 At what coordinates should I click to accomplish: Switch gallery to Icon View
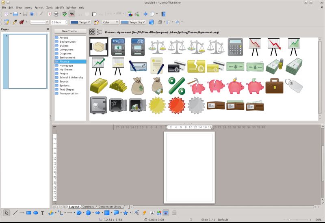pos(92,32)
